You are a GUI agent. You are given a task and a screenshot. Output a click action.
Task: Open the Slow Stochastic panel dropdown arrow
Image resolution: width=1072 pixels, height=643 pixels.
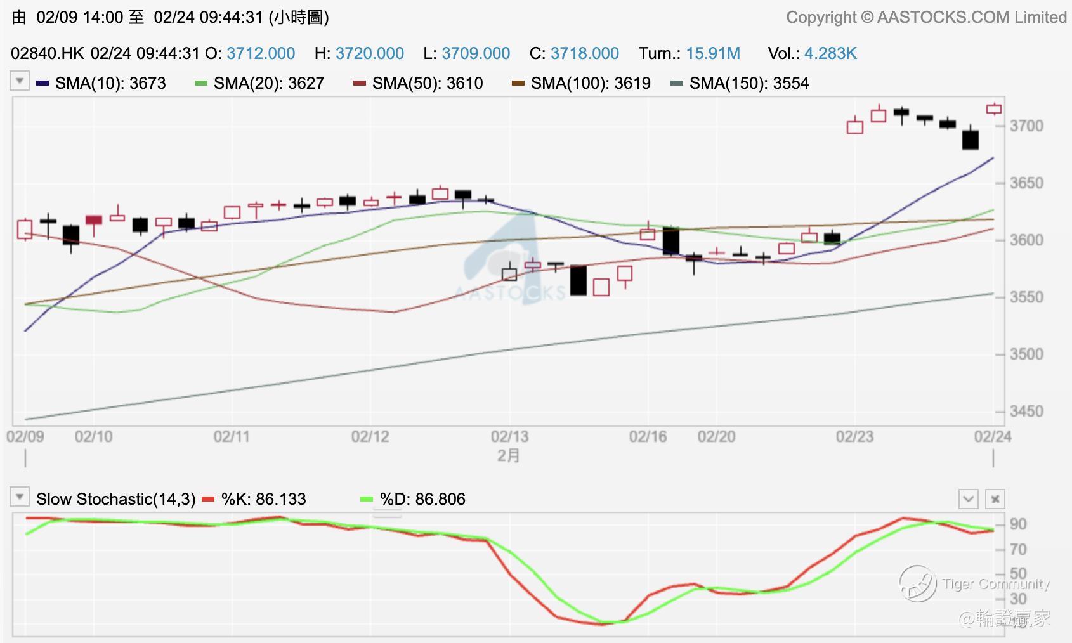20,497
